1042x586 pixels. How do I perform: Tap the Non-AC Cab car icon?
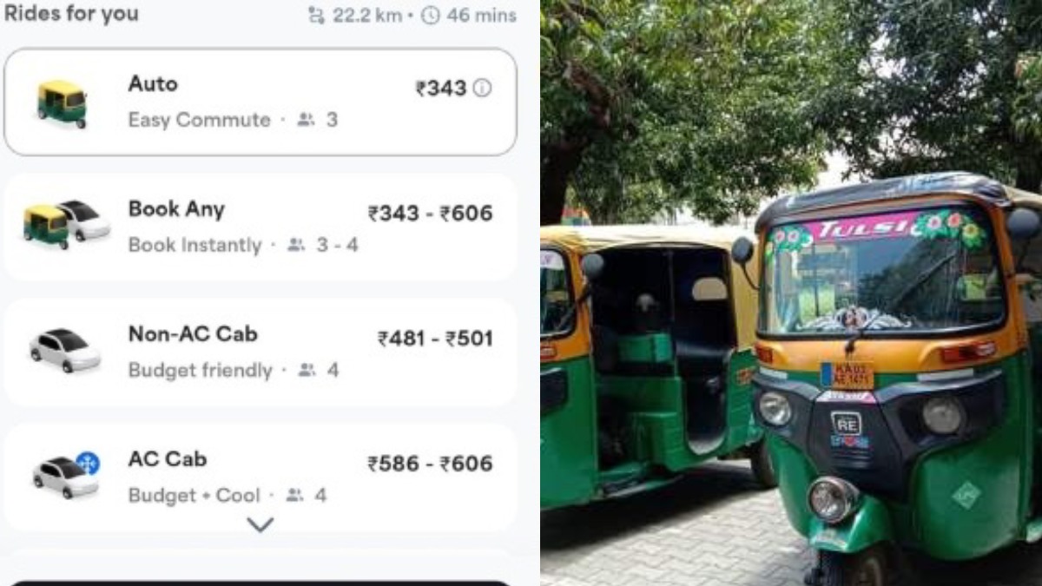(65, 350)
